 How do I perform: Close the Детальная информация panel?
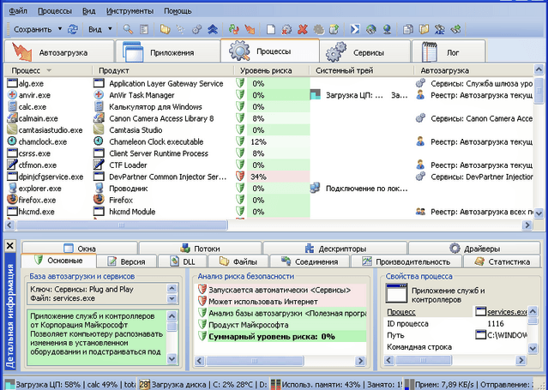point(10,246)
